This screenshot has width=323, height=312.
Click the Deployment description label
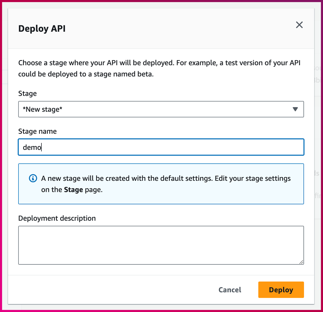click(57, 218)
